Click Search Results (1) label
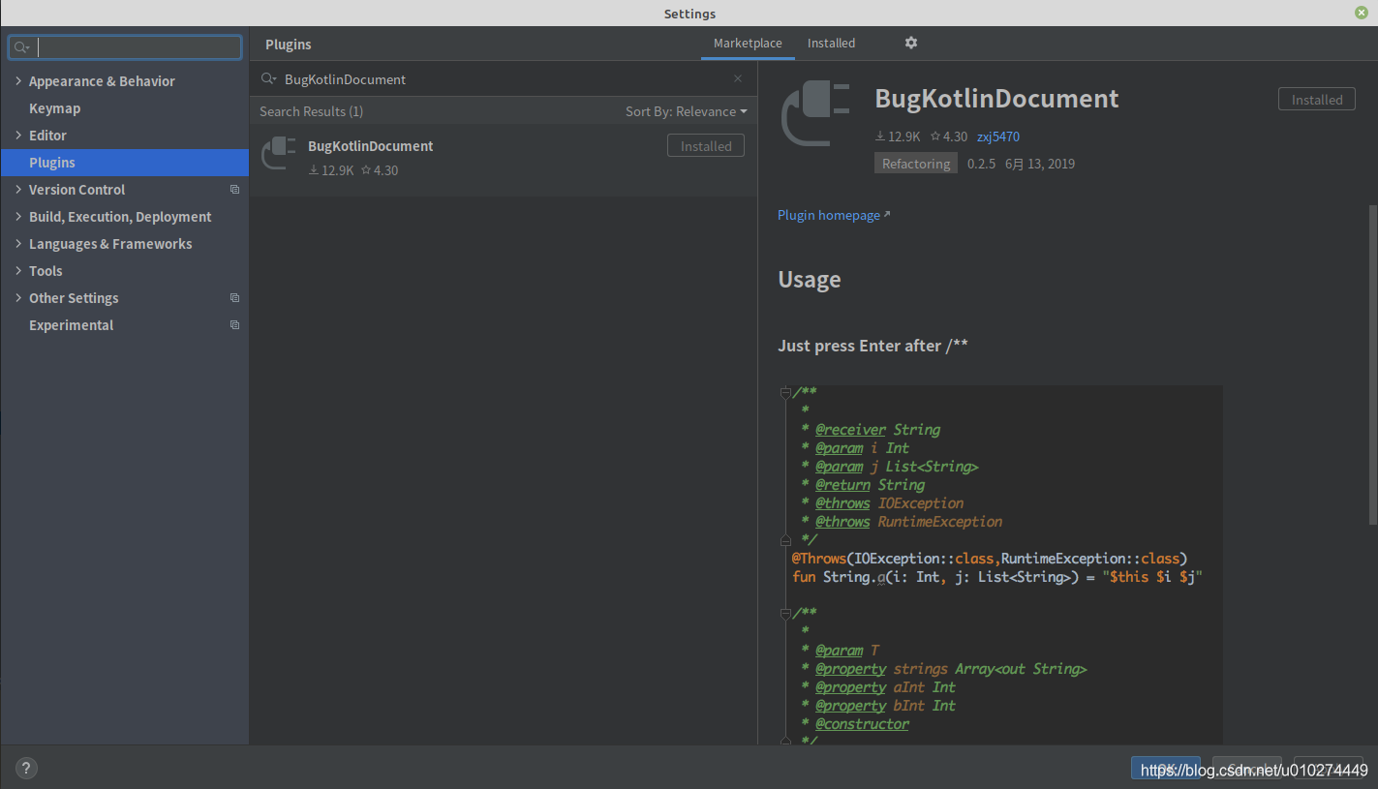This screenshot has width=1378, height=789. pyautogui.click(x=311, y=111)
